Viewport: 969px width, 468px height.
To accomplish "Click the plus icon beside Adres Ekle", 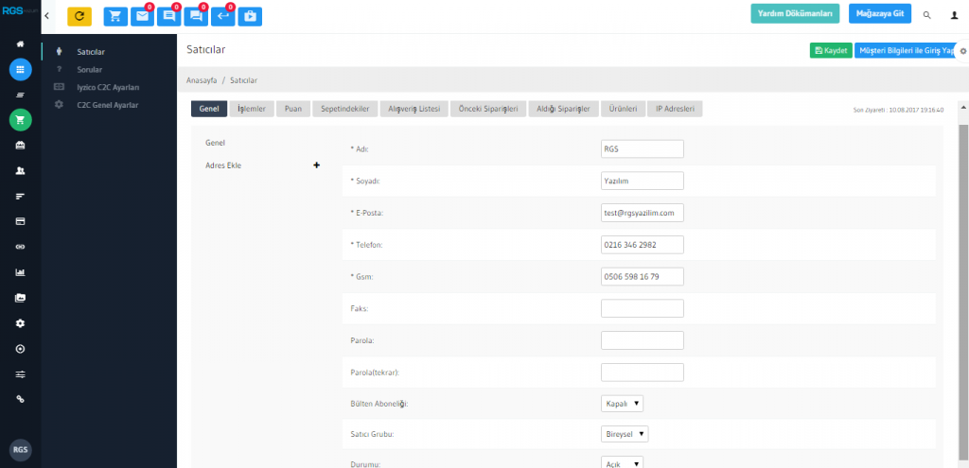I will tap(316, 165).
